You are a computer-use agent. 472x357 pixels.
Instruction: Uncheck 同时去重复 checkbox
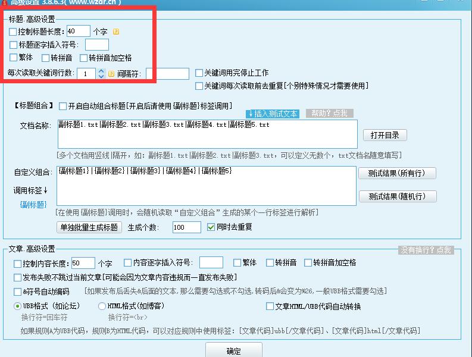[x=211, y=227]
